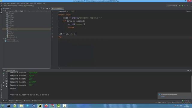The height and width of the screenshot is (108, 192).
Task: Click UTF-8 encoding in status bar
Action: 164,103
